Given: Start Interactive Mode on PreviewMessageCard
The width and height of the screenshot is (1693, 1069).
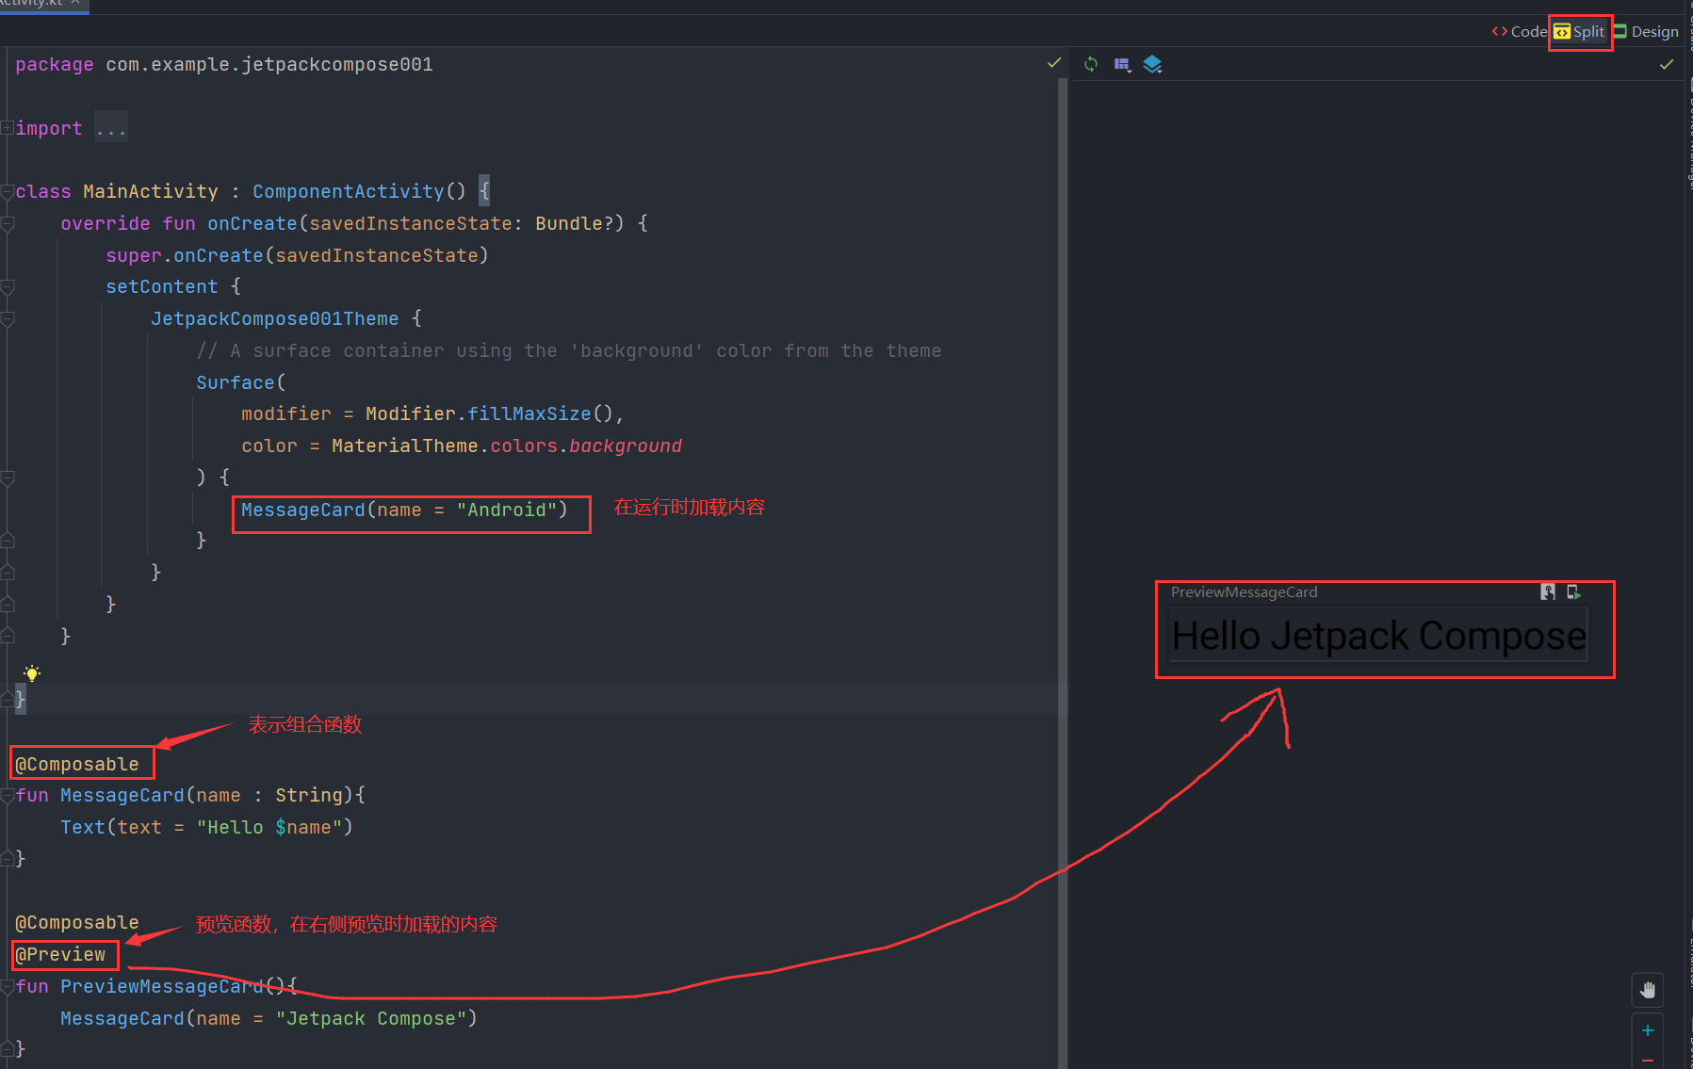Looking at the screenshot, I should (x=1548, y=591).
